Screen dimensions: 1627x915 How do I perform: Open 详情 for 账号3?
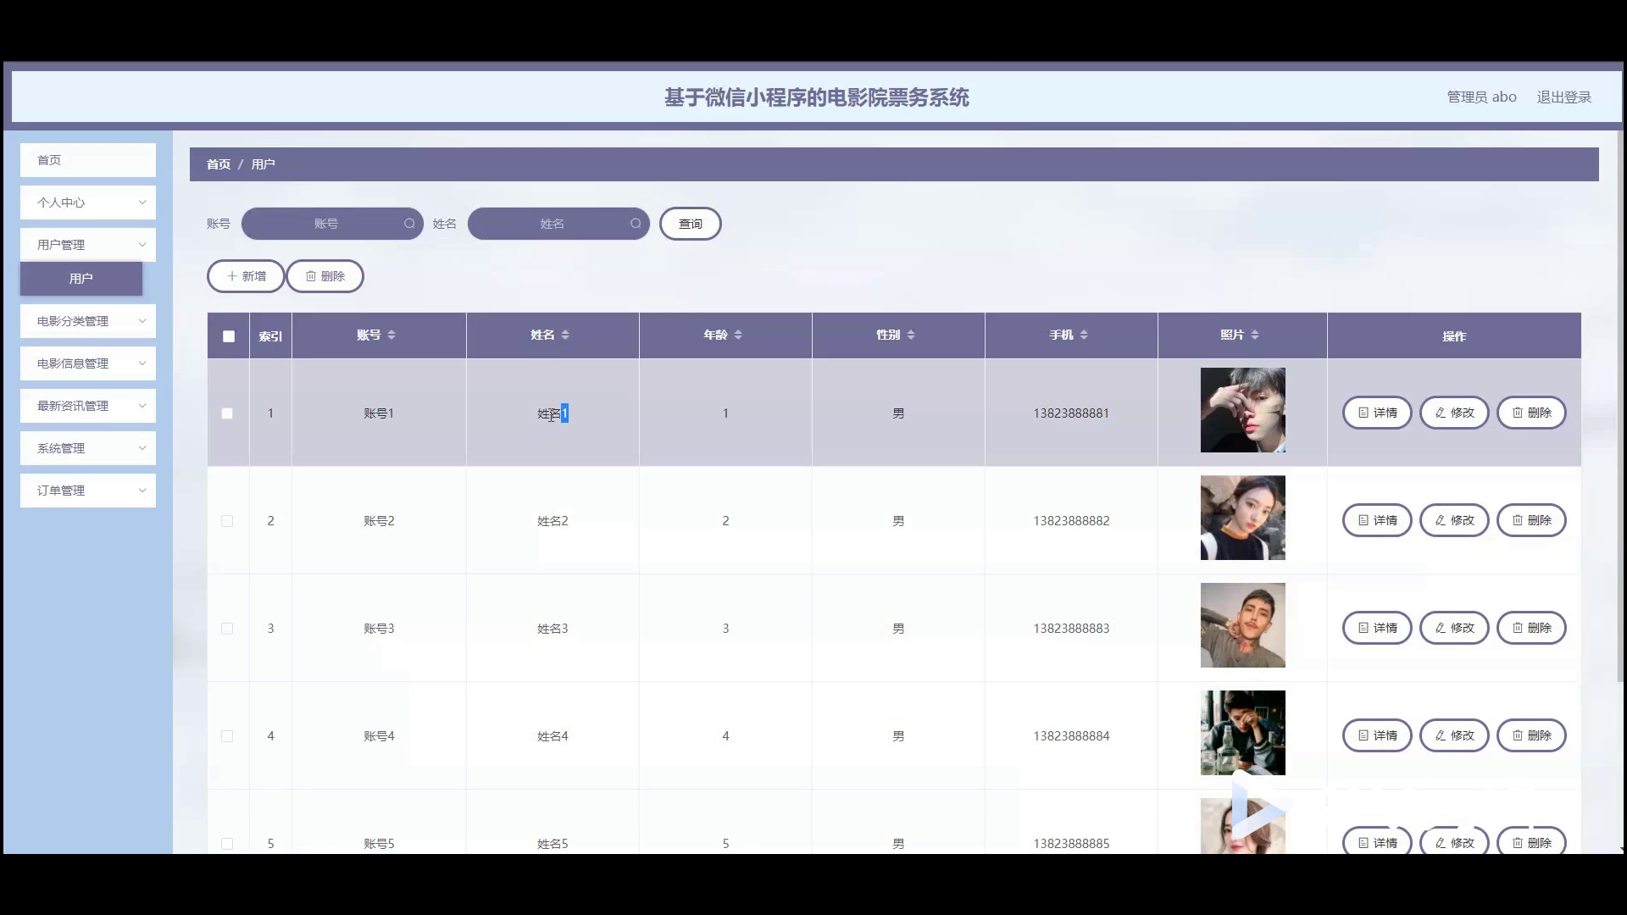(1377, 628)
